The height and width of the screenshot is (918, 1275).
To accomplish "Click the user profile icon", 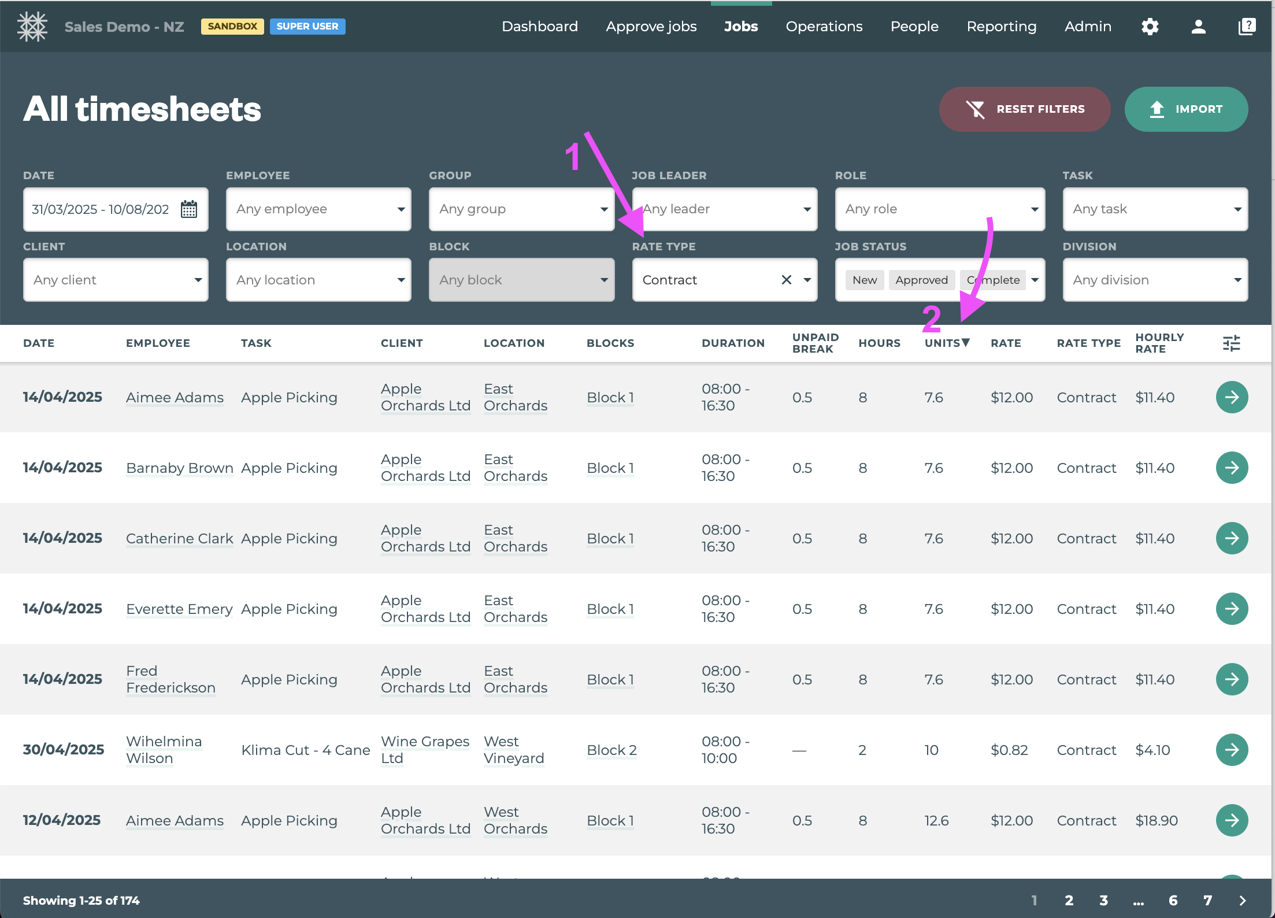I will point(1198,27).
